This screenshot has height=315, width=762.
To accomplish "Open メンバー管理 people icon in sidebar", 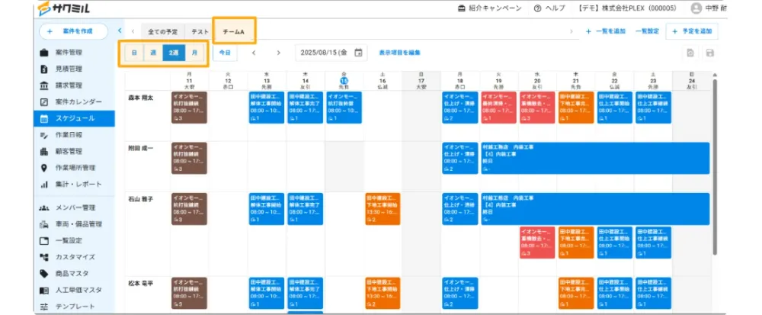I will tap(44, 207).
